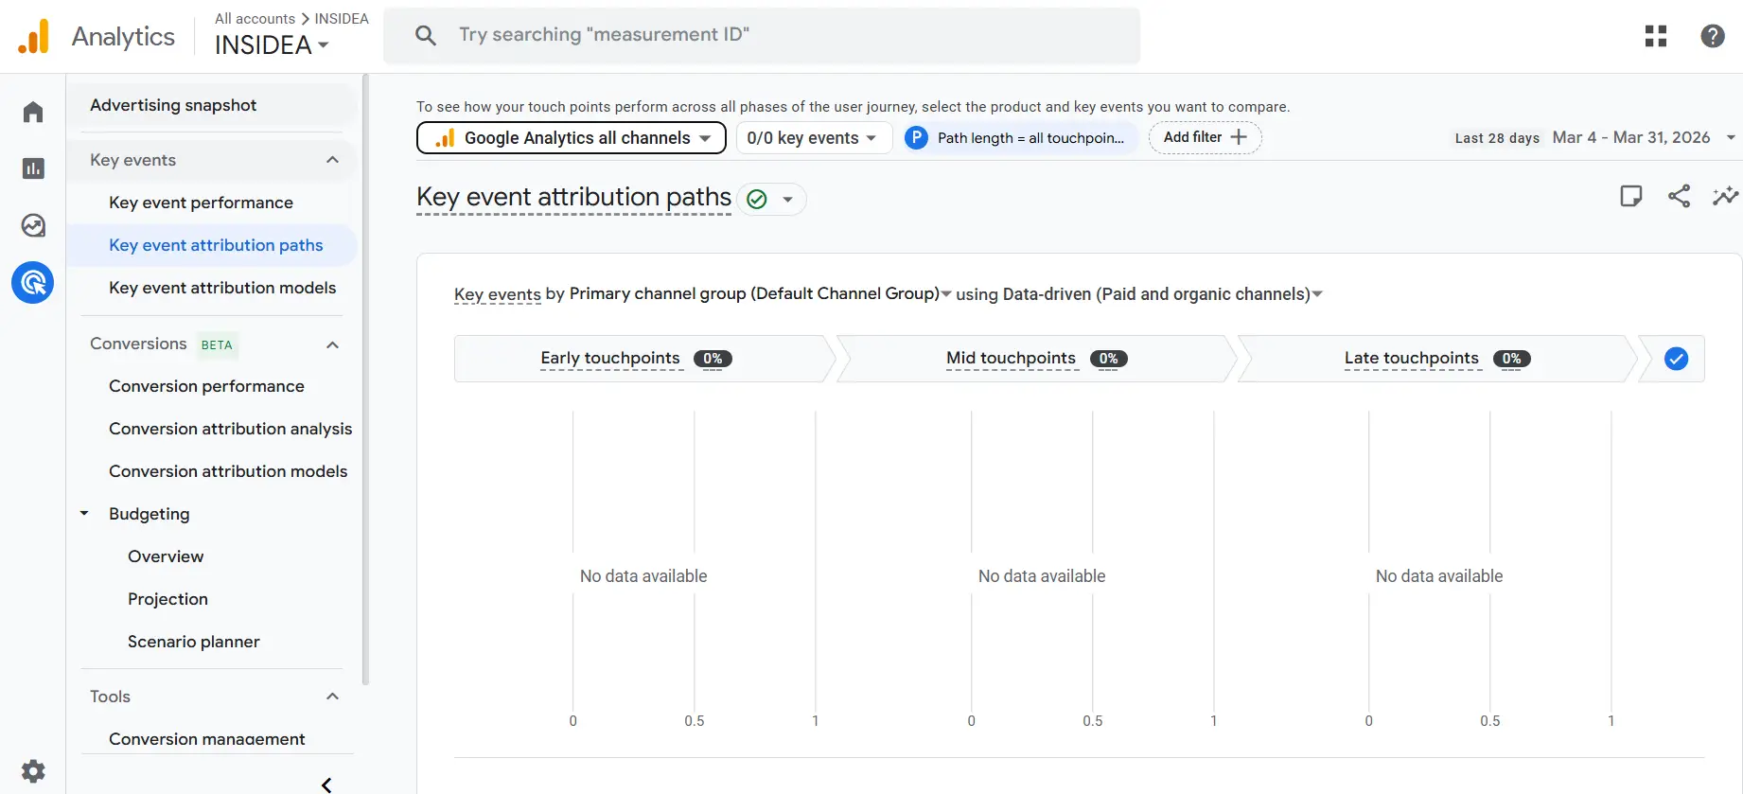
Task: Open the Explore icon in left rail
Action: coord(33,225)
